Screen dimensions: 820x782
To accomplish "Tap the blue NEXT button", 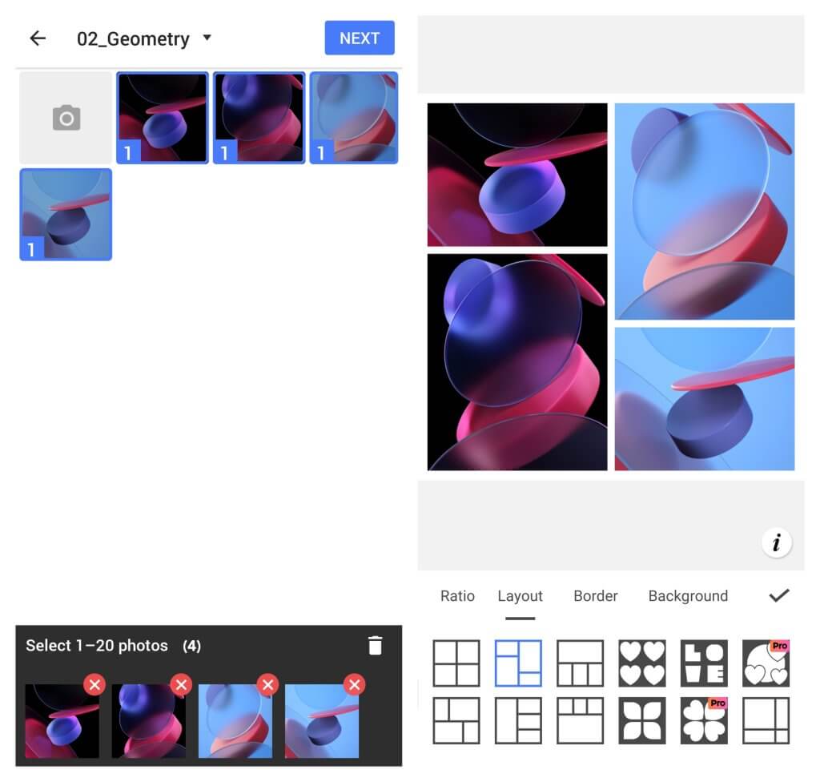I will [360, 38].
